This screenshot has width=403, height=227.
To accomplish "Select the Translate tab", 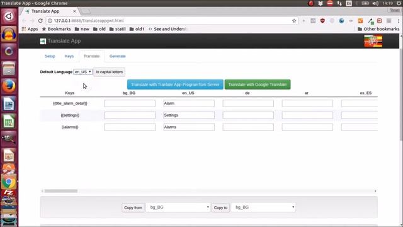I will (91, 56).
